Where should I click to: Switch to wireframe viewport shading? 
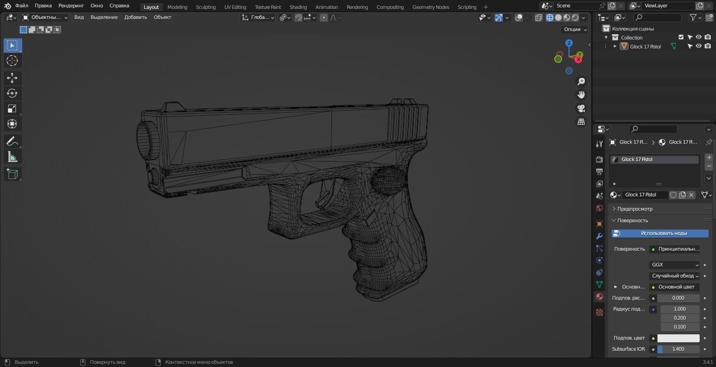pyautogui.click(x=550, y=17)
